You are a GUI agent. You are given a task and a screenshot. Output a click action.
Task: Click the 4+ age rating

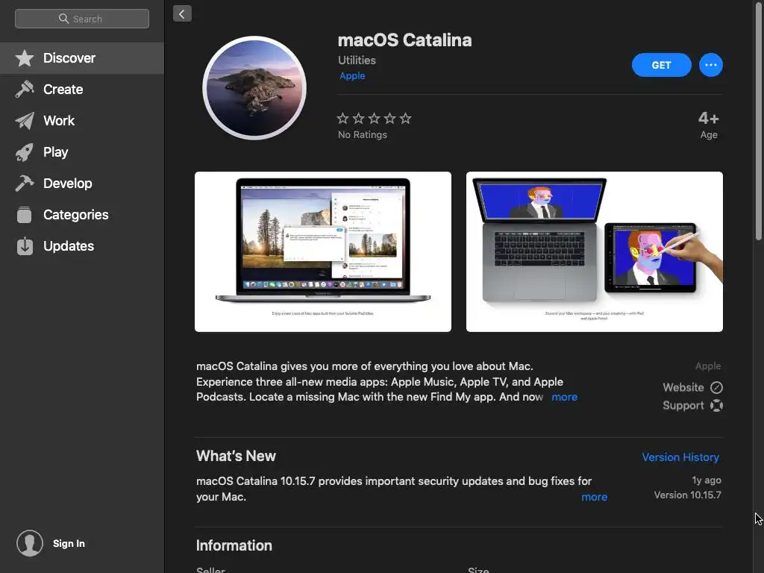point(709,119)
